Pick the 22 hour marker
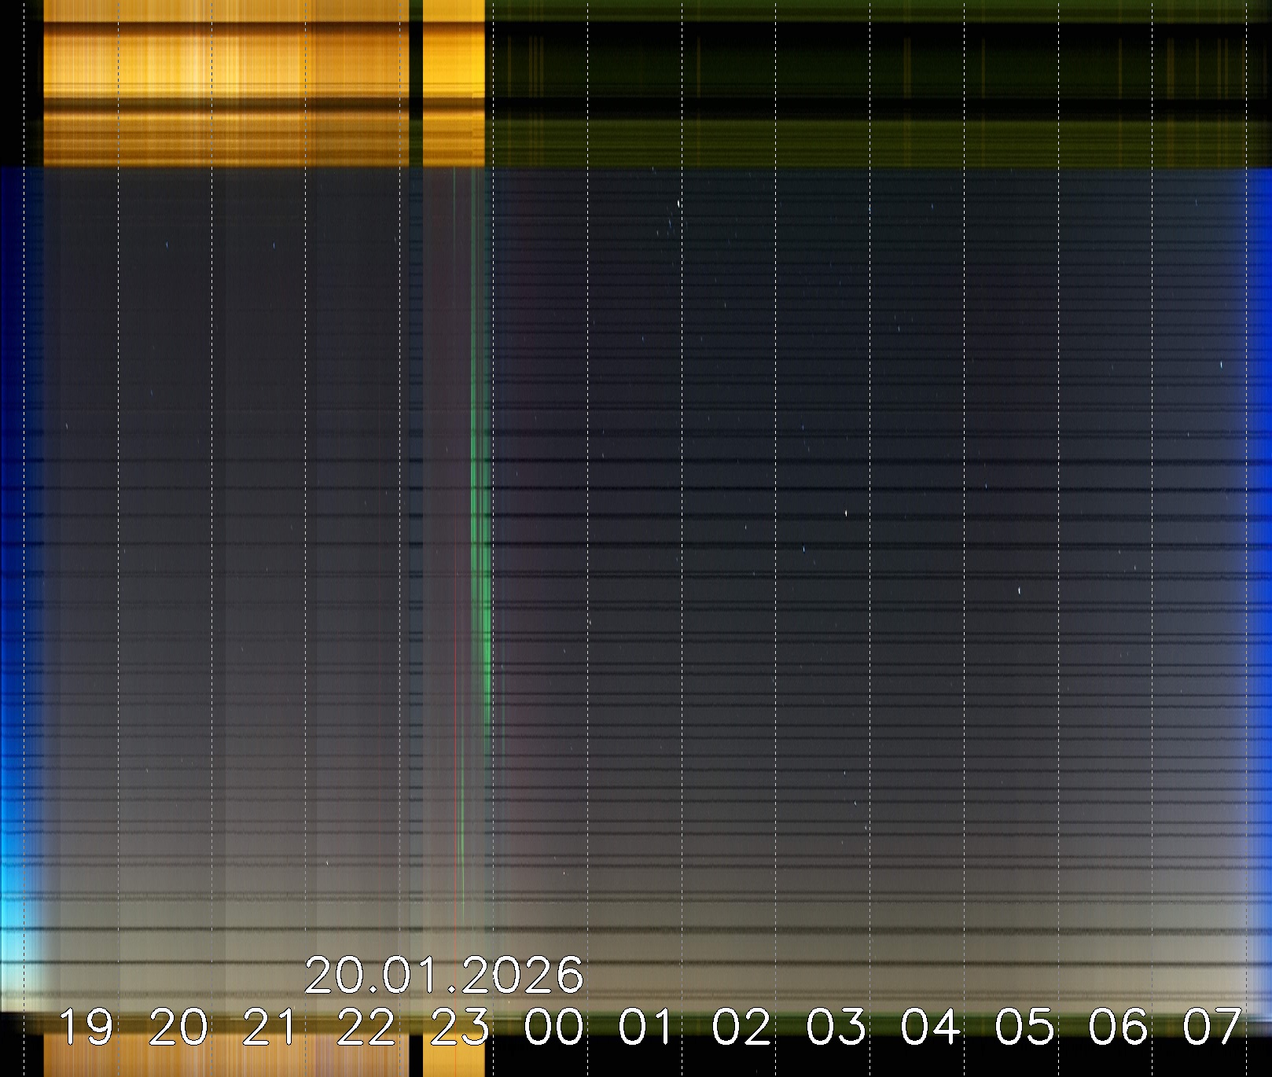Viewport: 1272px width, 1077px height. click(x=366, y=1027)
